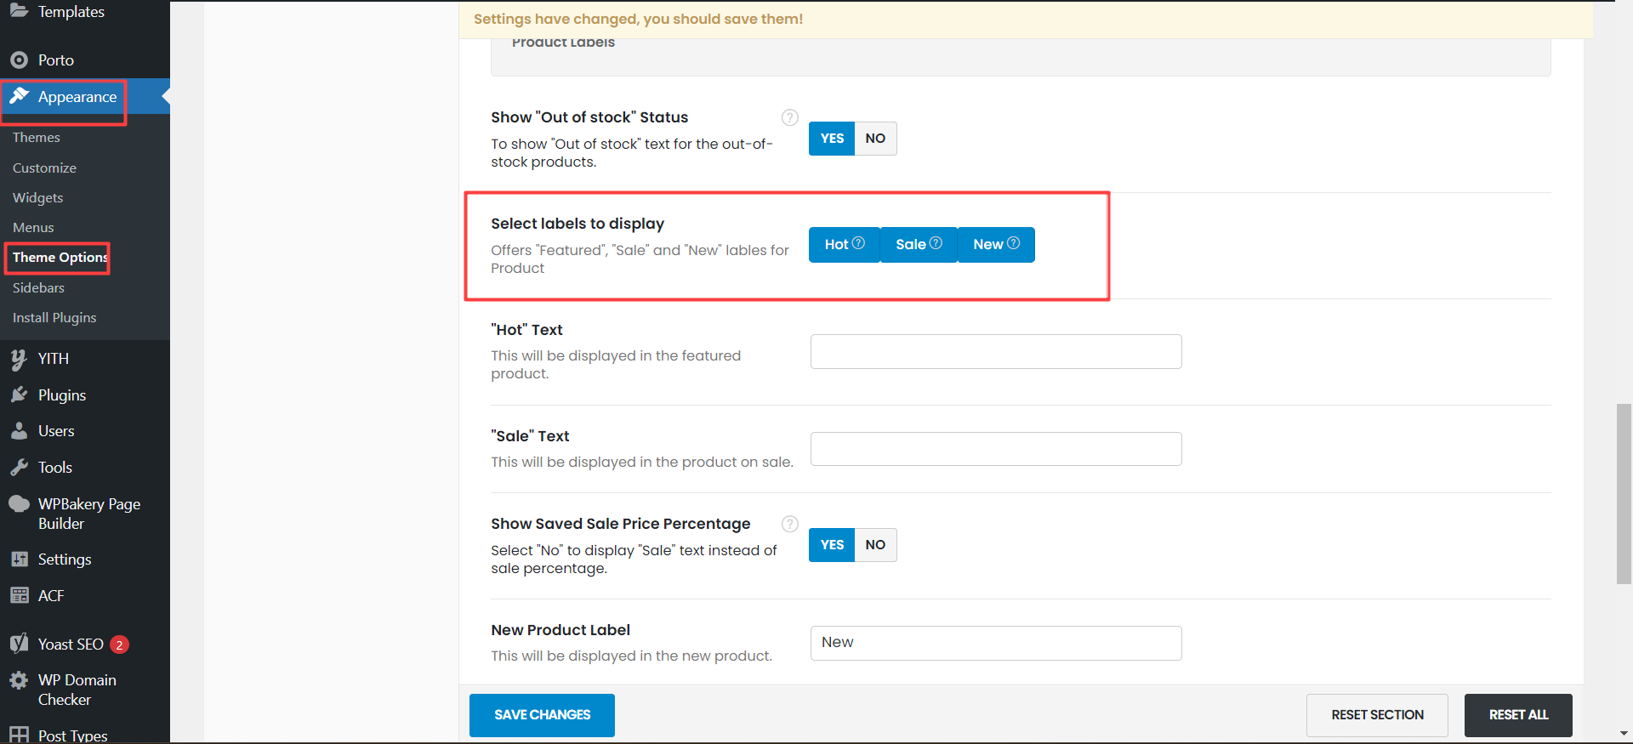Viewport: 1633px width, 744px height.
Task: Open Themes submenu item
Action: (37, 137)
